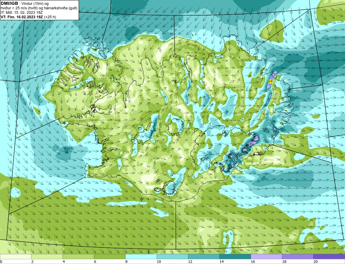This screenshot has height=264, width=345.
Task: Click the legend scale label '4'
Action: [x=64, y=262]
